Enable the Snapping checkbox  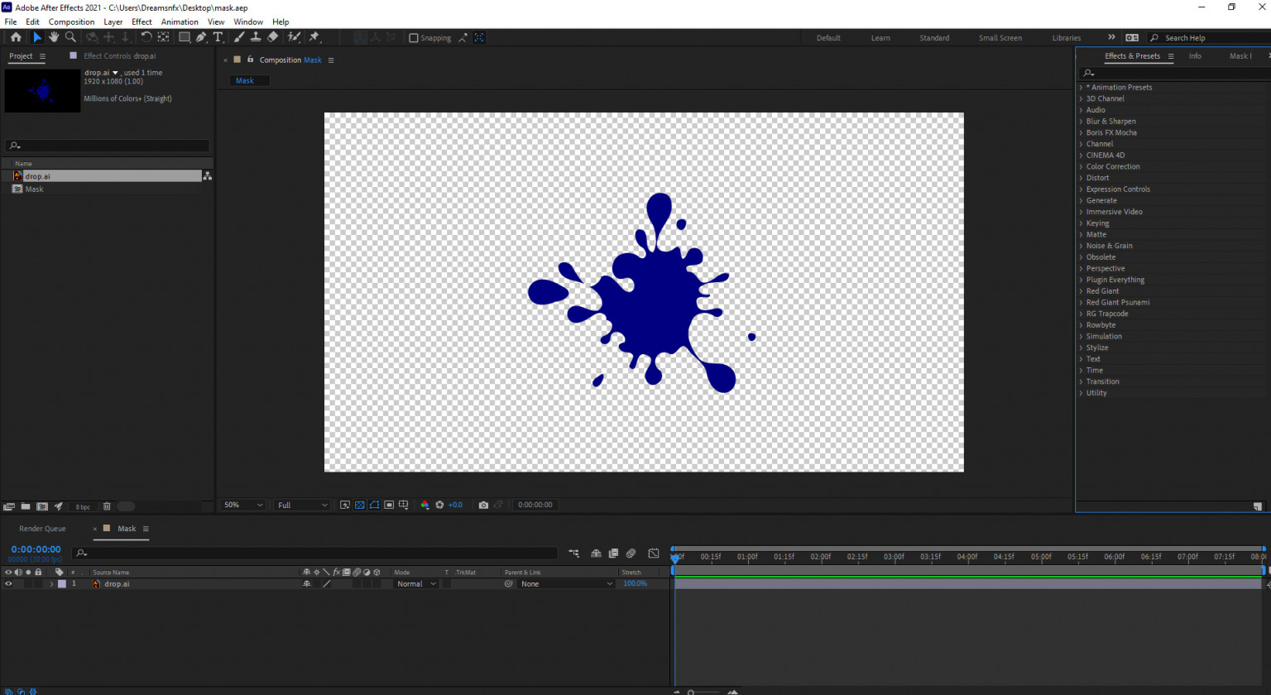pyautogui.click(x=414, y=38)
